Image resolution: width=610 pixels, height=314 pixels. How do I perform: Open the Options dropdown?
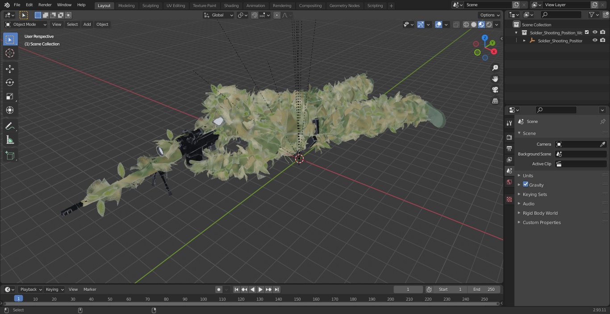[490, 15]
